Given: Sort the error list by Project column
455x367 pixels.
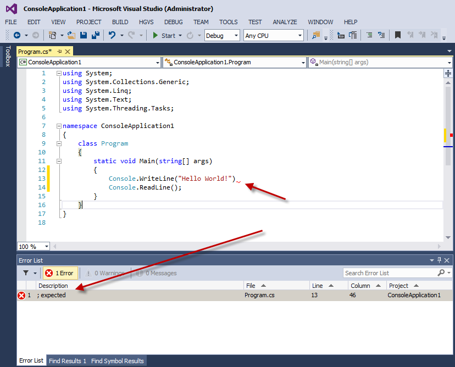Looking at the screenshot, I should (x=420, y=286).
